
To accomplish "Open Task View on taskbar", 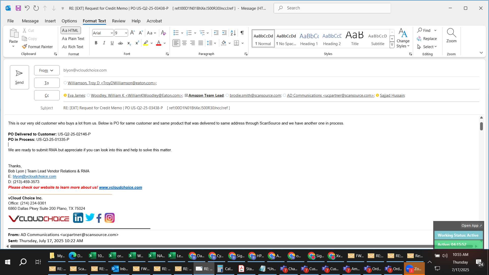I will [x=38, y=262].
